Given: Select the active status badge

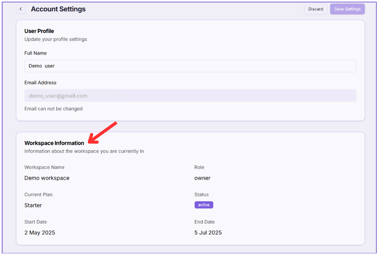Looking at the screenshot, I should 204,205.
